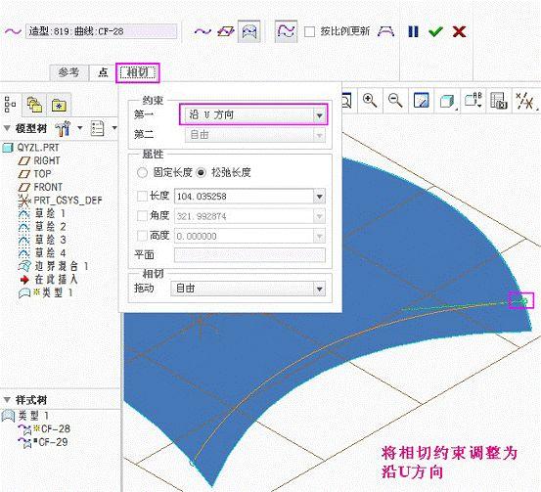The image size is (541, 492).
Task: Open the 角度 value dropdown arrow
Action: [x=319, y=216]
